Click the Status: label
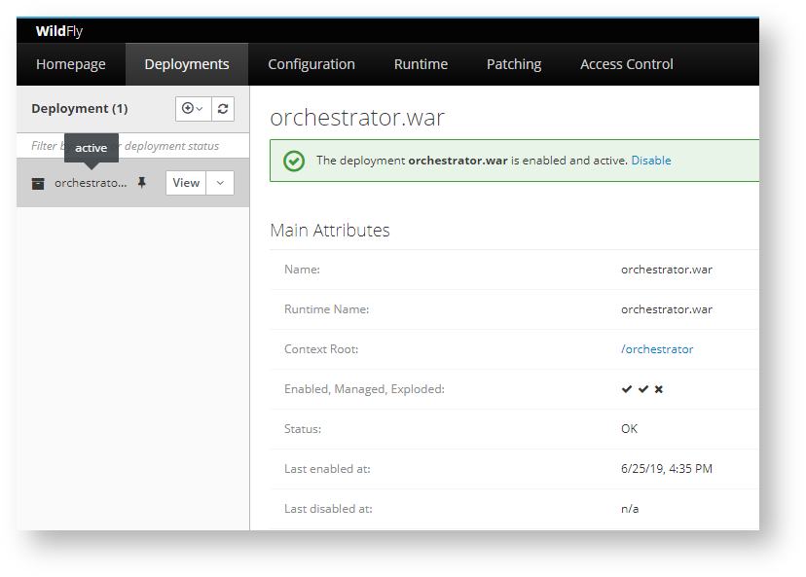806x577 pixels. pos(303,429)
